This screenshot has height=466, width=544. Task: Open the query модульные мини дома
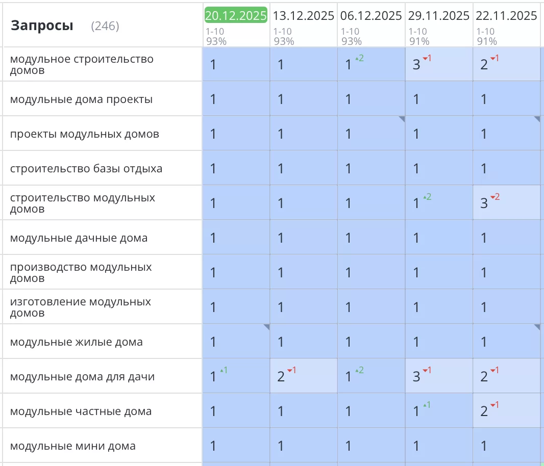73,446
